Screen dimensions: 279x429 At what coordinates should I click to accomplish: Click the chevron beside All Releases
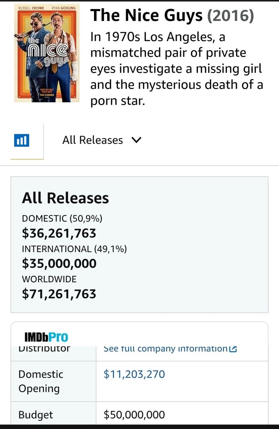tap(136, 140)
